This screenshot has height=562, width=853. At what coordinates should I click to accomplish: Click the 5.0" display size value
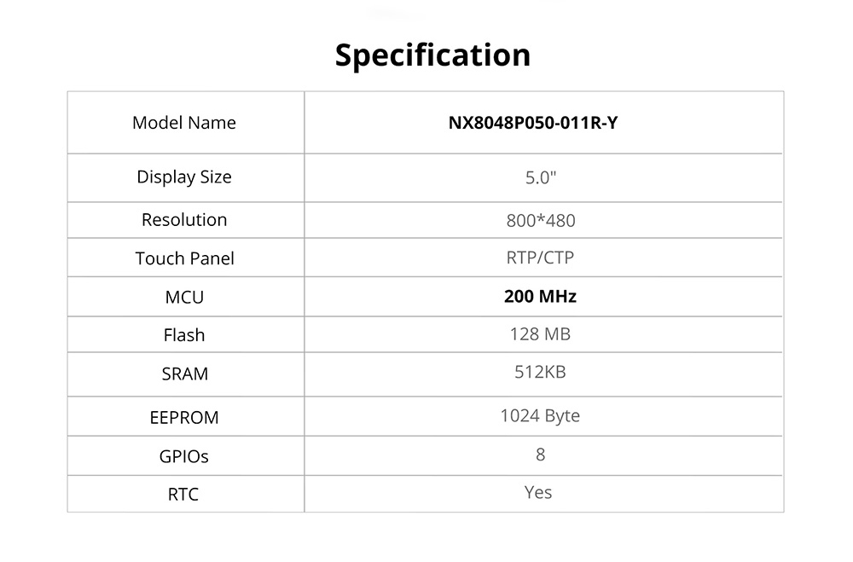pyautogui.click(x=541, y=178)
